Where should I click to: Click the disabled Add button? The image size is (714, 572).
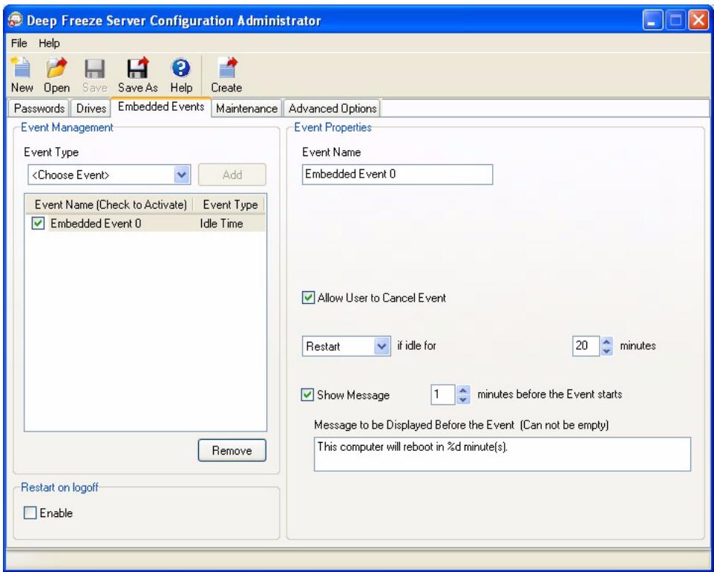pyautogui.click(x=232, y=175)
